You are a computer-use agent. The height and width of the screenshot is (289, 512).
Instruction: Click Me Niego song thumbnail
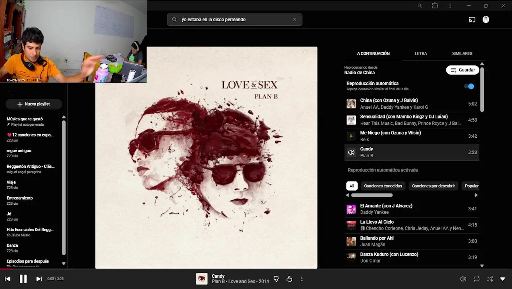tap(351, 136)
